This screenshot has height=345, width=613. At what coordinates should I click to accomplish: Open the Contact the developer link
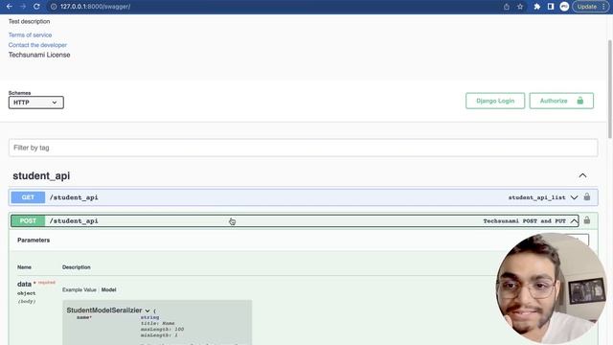pos(37,45)
